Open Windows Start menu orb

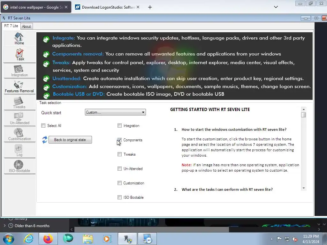coord(9,239)
